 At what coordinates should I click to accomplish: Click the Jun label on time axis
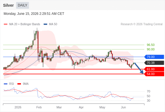pyautogui.click(x=123, y=107)
